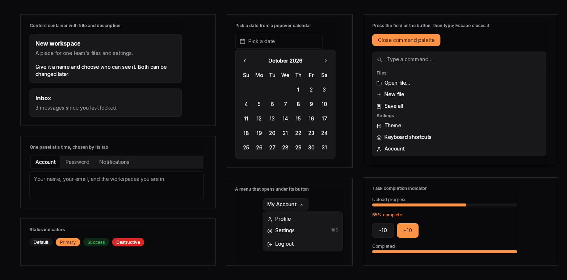The height and width of the screenshot is (280, 567).
Task: Choose Settings from the account menu
Action: tap(303, 230)
